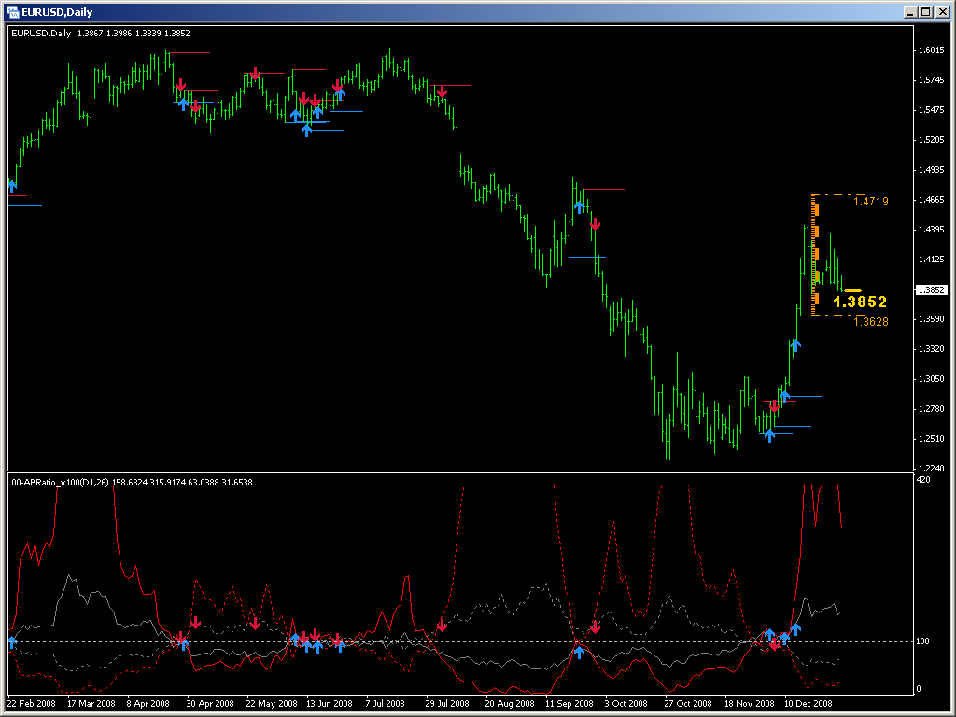Click the orange 1.3628 range low label
The image size is (956, 717).
pyautogui.click(x=871, y=322)
